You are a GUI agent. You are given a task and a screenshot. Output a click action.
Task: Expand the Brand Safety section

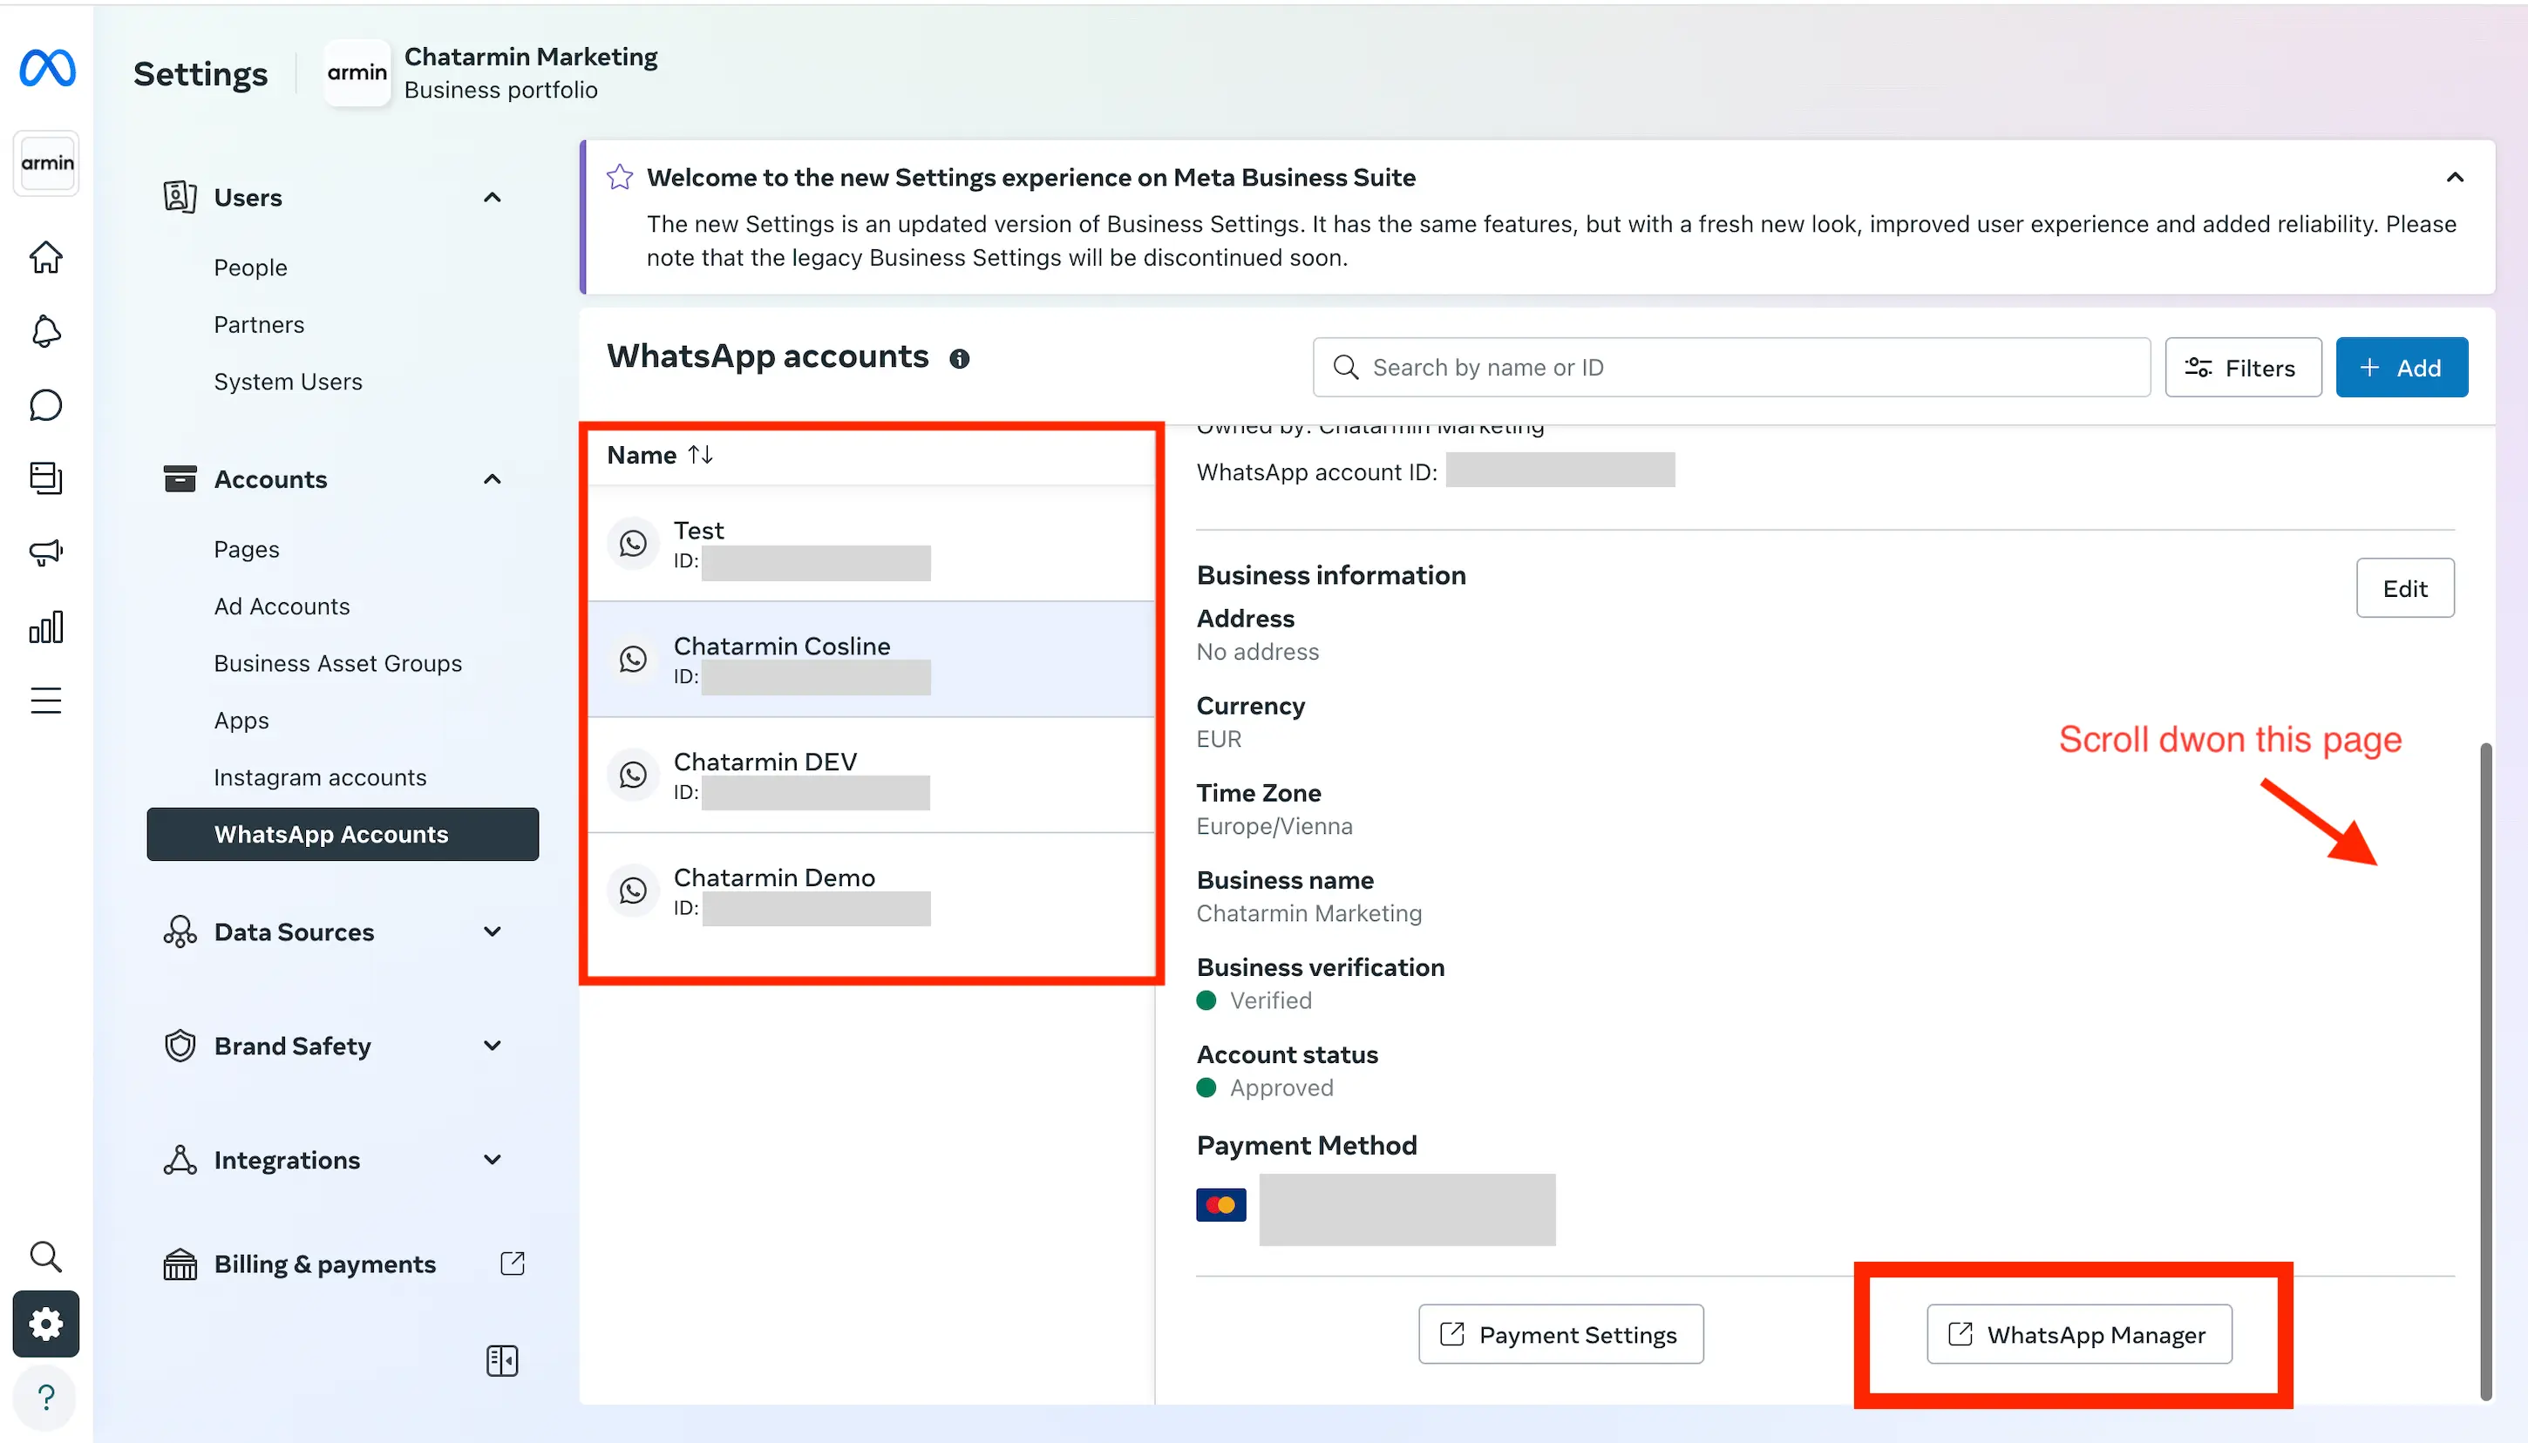point(492,1046)
